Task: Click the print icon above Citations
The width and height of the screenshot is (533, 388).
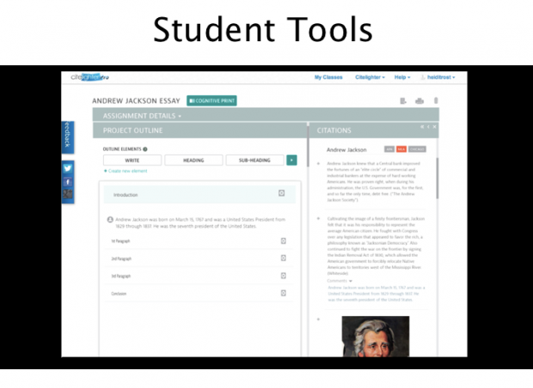Action: pos(419,101)
